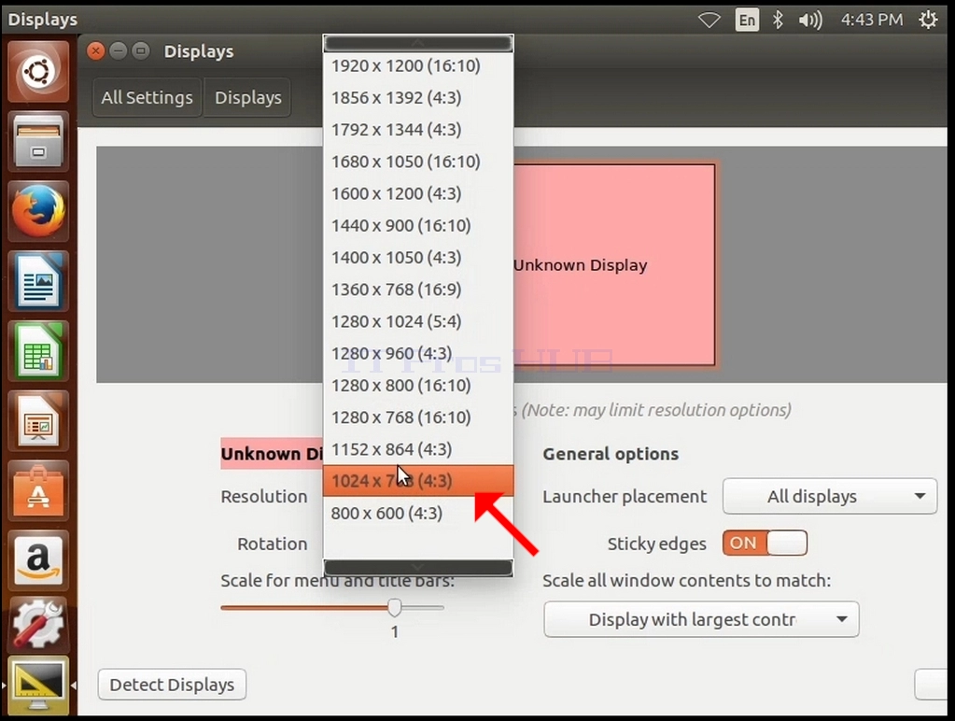Launch Files manager from launcher
The width and height of the screenshot is (955, 721).
pyautogui.click(x=38, y=141)
